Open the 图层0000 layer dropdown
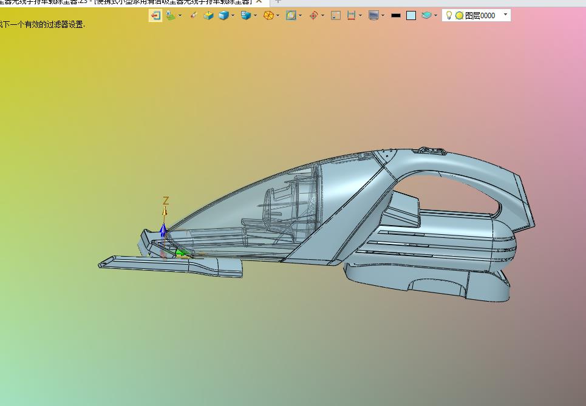 tap(506, 15)
